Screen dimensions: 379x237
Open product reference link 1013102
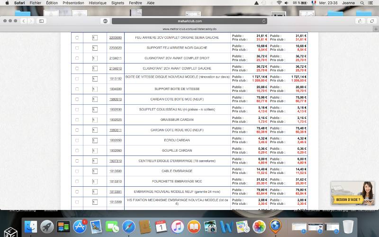[116, 79]
